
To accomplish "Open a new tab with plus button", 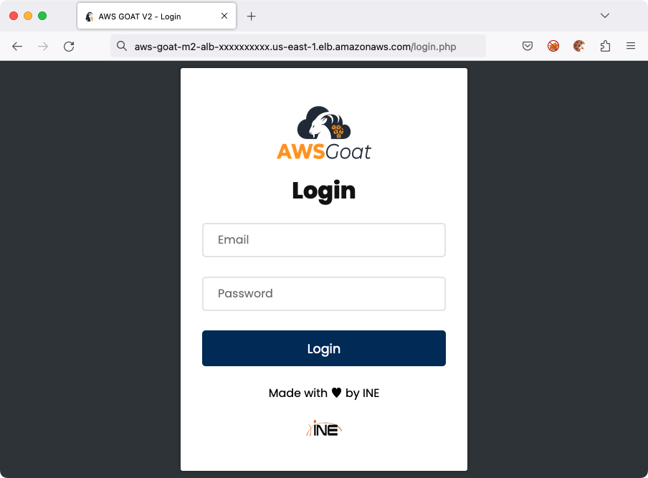I will [x=252, y=16].
